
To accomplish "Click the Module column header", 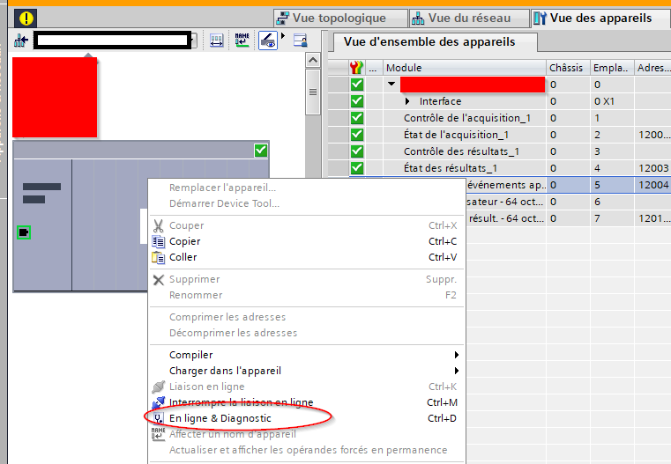I will pos(465,68).
